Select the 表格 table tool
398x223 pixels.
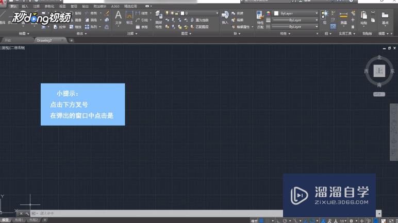142,27
